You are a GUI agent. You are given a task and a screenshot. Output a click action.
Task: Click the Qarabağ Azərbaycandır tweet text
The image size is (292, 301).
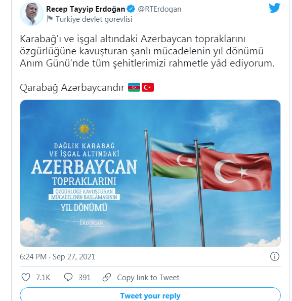(x=72, y=88)
